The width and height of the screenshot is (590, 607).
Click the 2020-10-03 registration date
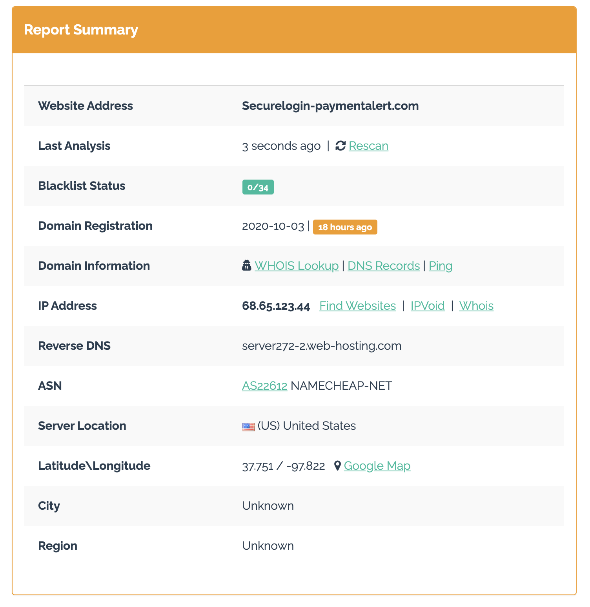(x=273, y=226)
